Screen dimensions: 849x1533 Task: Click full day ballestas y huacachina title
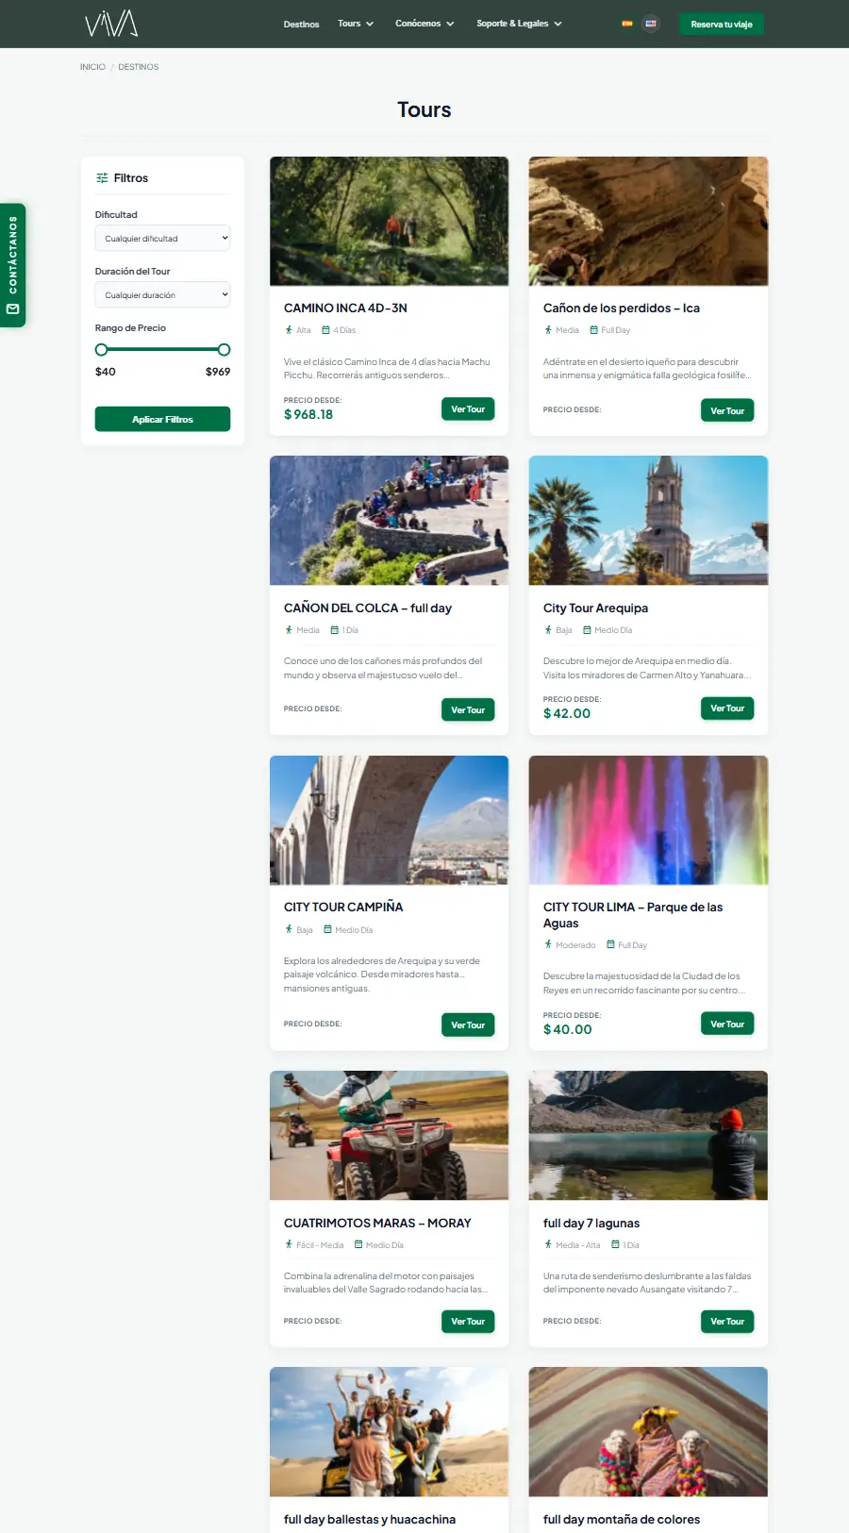370,1520
